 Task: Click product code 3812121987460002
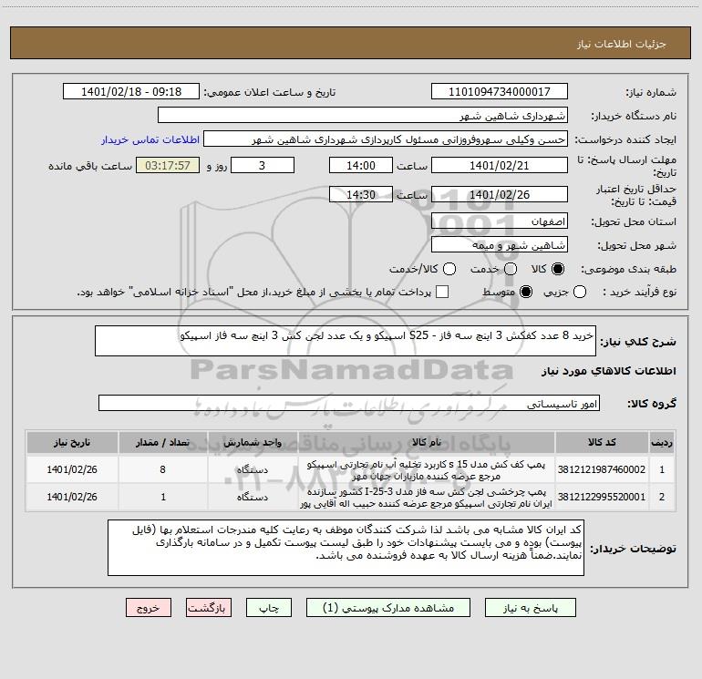coord(602,469)
